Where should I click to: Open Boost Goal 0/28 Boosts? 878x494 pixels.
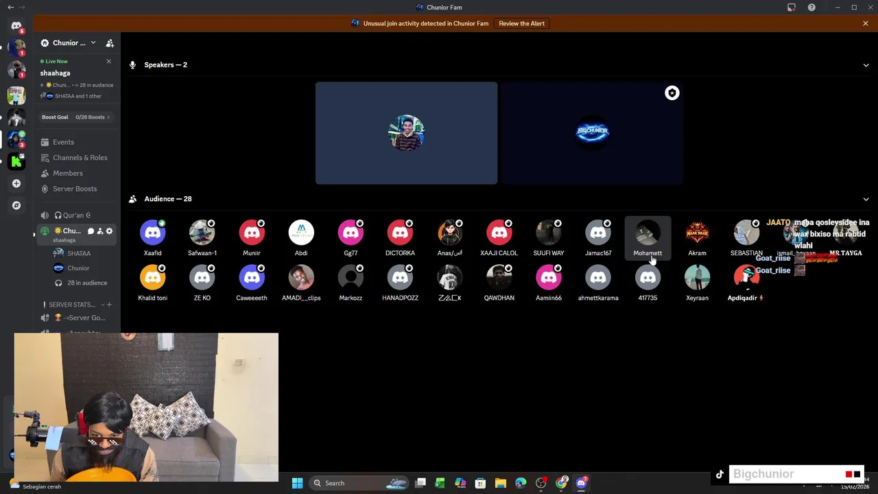tap(77, 117)
